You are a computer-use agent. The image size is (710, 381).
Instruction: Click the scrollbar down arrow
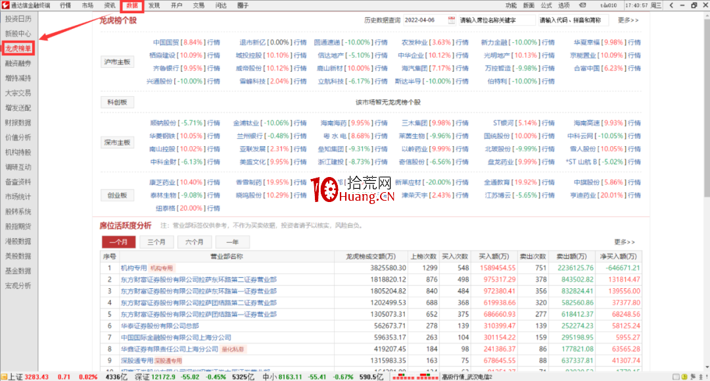tap(706, 367)
